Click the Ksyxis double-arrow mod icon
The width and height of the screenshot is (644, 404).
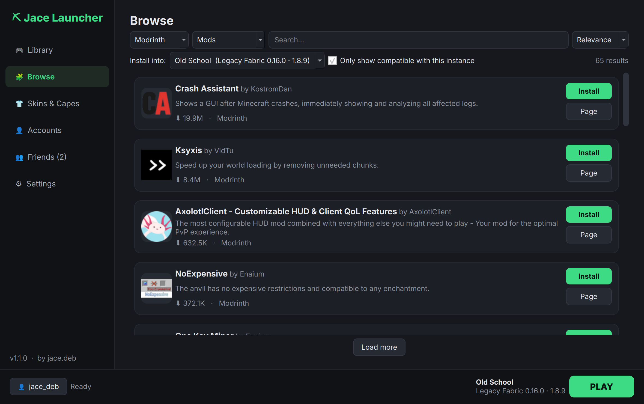tap(156, 165)
